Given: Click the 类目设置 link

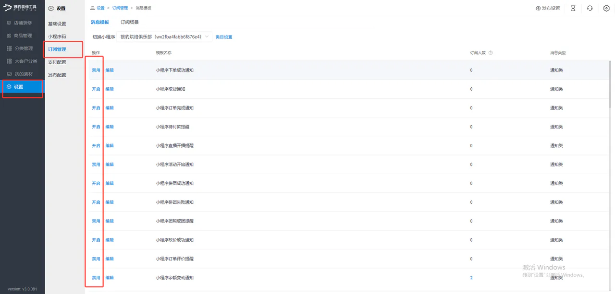Looking at the screenshot, I should [x=224, y=37].
